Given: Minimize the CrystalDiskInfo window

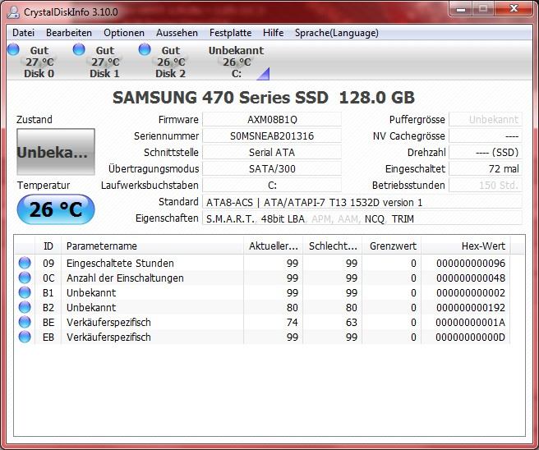Looking at the screenshot, I should point(461,8).
